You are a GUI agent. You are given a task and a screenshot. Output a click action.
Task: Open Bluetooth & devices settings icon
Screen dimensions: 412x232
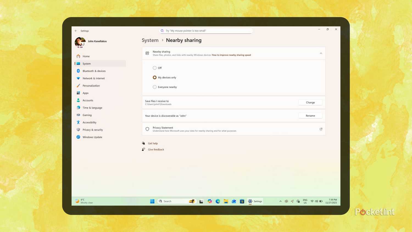click(78, 71)
